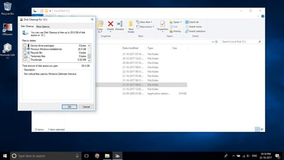The image size is (284, 160).
Task: Switch to the More Options tab
Action: tap(43, 27)
